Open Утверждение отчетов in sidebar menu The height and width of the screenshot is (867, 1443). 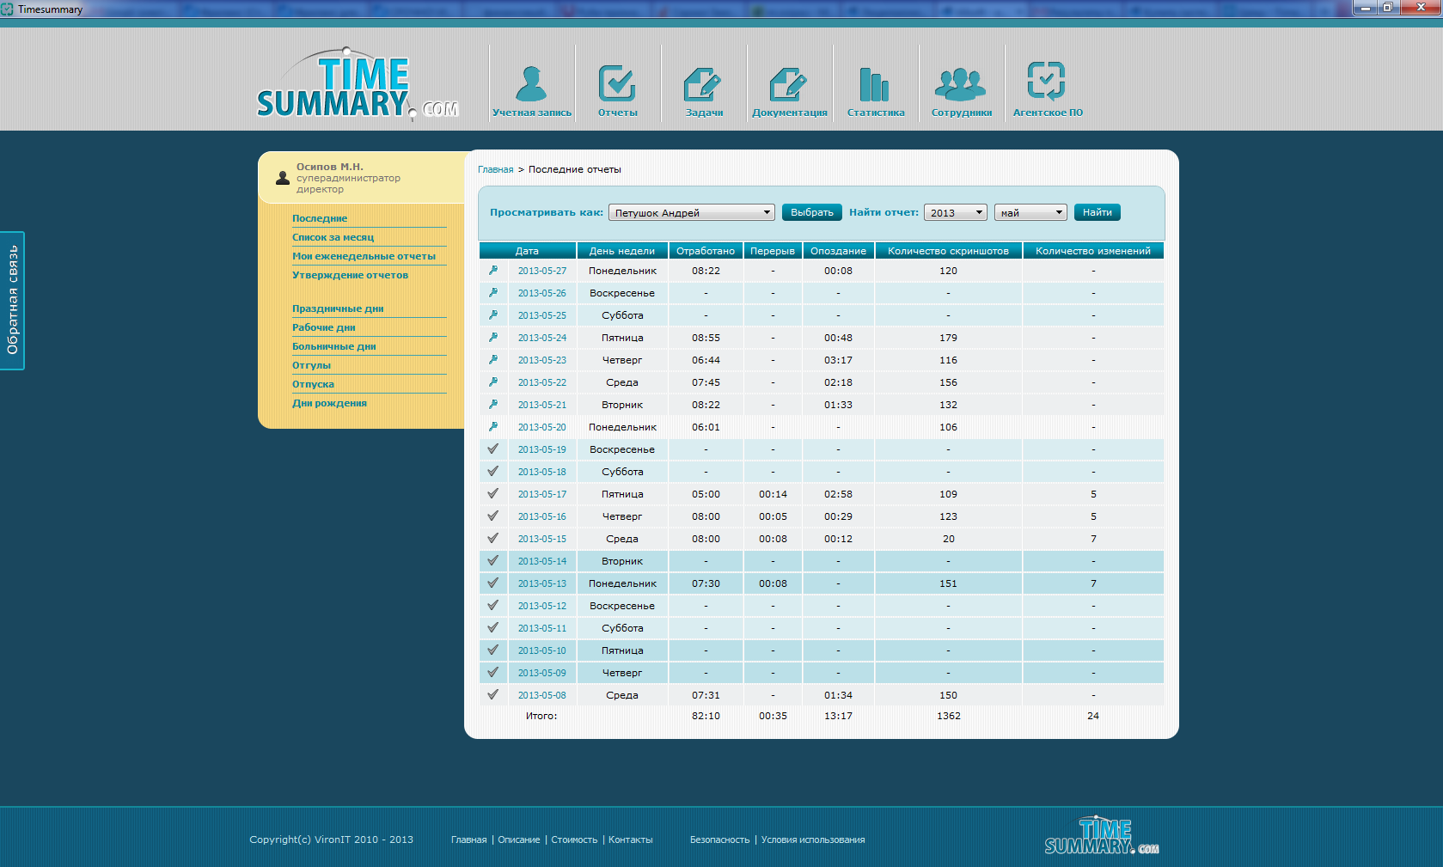[350, 275]
